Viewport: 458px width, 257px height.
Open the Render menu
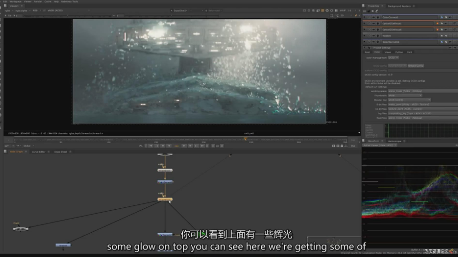click(x=38, y=1)
